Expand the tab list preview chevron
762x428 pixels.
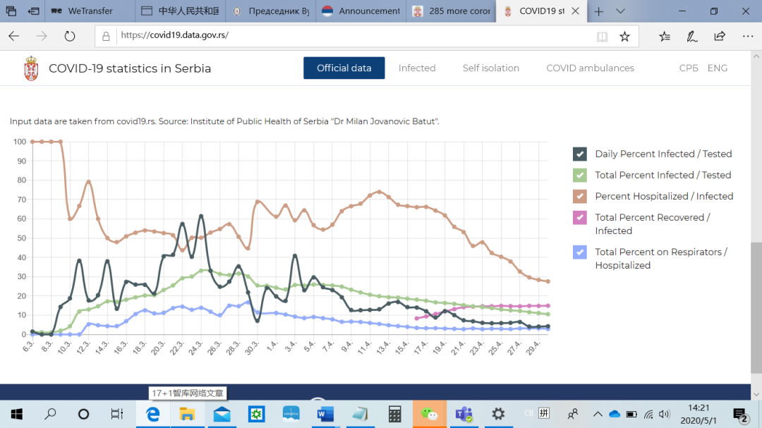(621, 11)
